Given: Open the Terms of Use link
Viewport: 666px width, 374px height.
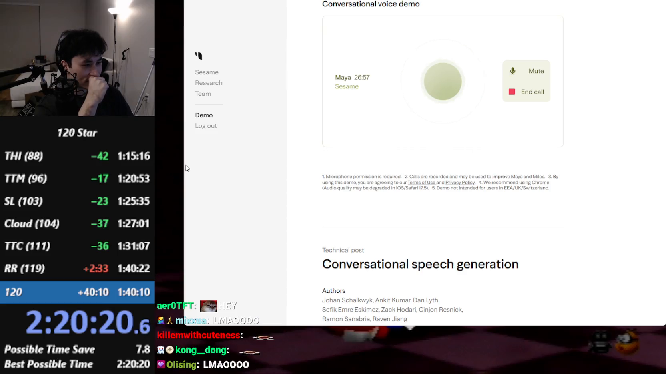Looking at the screenshot, I should [x=421, y=183].
